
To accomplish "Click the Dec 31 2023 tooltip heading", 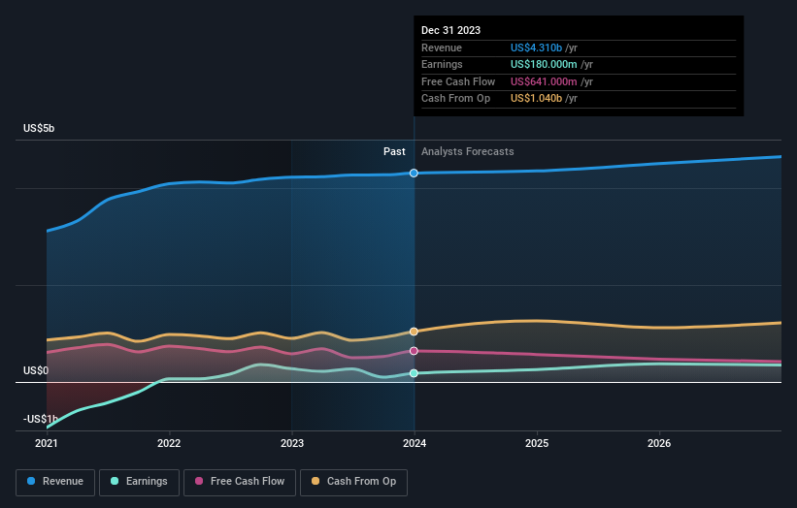I will point(450,30).
